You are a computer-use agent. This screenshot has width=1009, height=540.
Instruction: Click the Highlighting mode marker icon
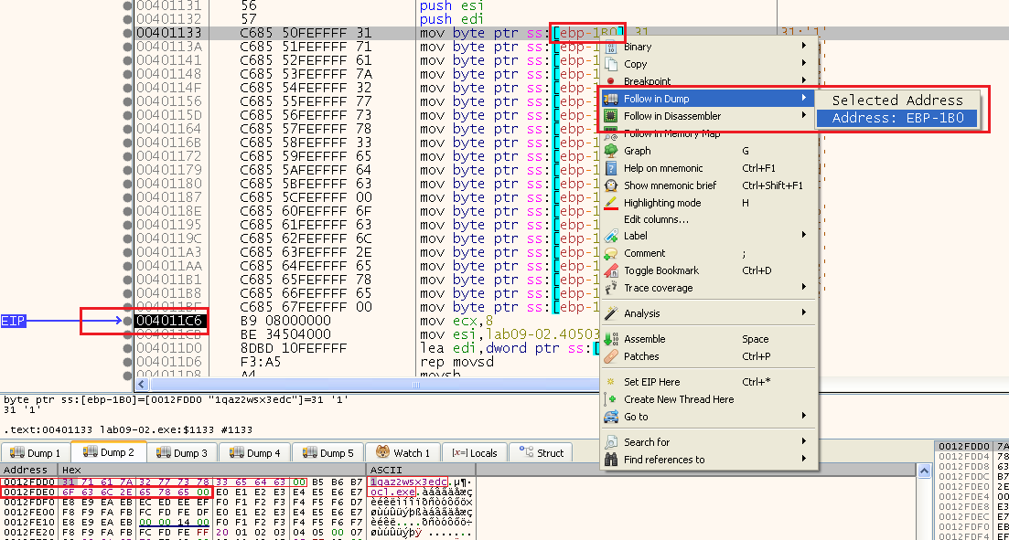click(611, 203)
